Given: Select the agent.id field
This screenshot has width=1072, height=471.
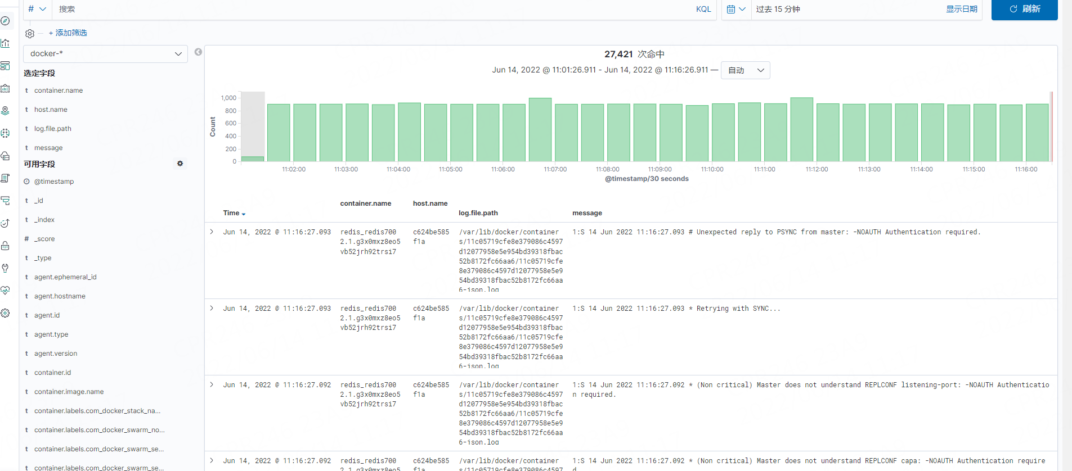Looking at the screenshot, I should click(47, 315).
